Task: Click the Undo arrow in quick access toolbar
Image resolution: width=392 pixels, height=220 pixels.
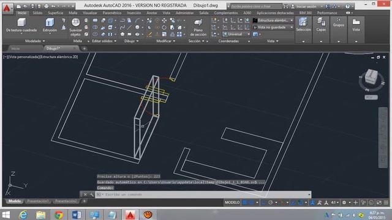Action: click(x=53, y=6)
